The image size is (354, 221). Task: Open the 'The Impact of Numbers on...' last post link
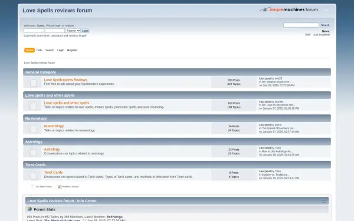click(278, 128)
